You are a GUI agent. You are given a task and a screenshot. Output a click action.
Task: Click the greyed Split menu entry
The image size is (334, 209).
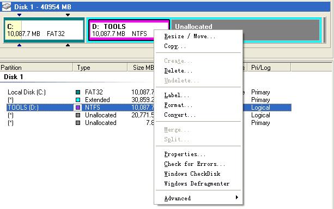177,139
